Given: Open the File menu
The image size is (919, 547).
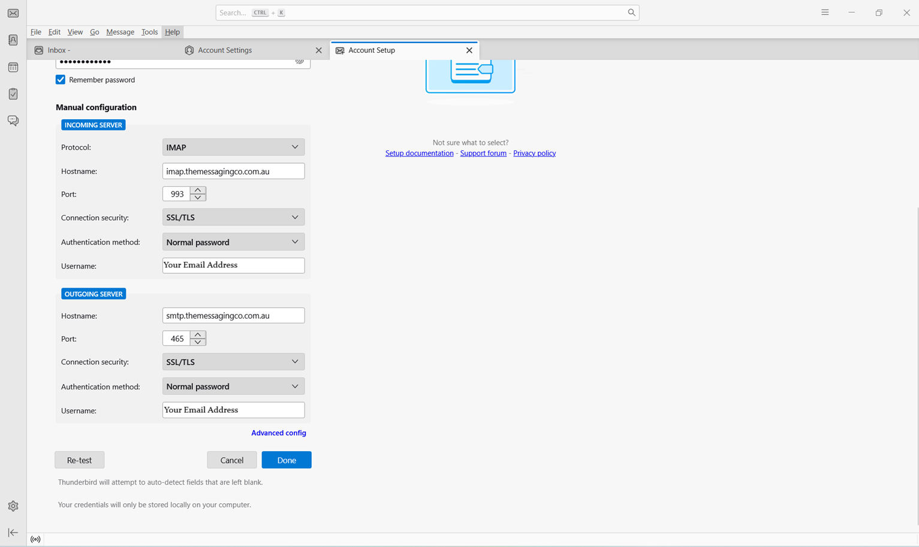Looking at the screenshot, I should click(36, 32).
